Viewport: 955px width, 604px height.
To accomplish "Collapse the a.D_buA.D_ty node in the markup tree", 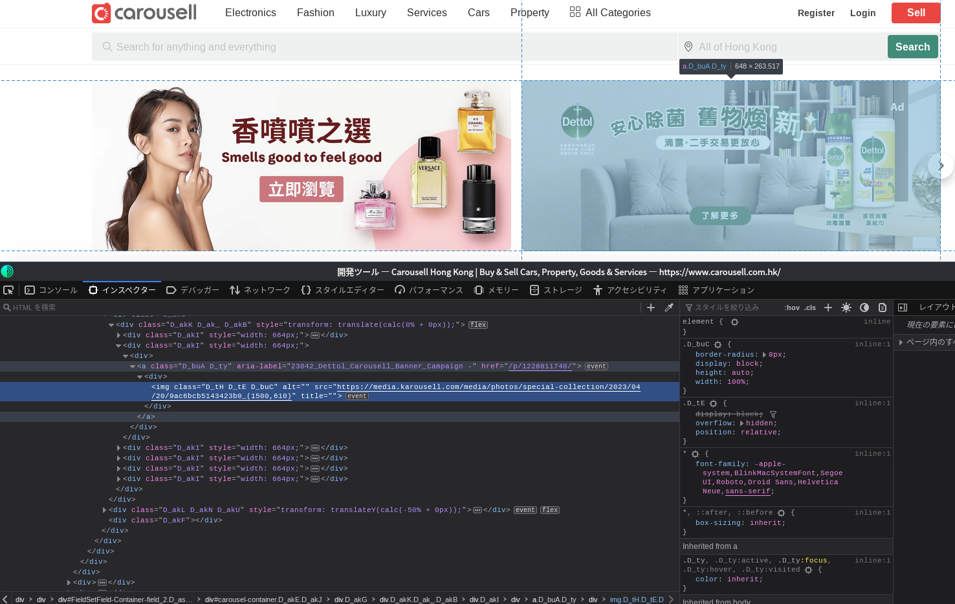I will tap(133, 366).
